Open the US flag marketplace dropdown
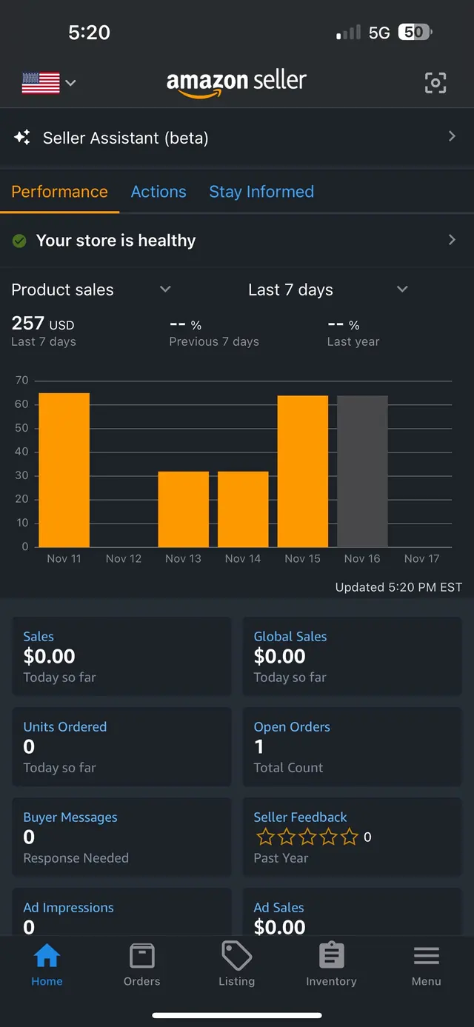The width and height of the screenshot is (474, 1027). pyautogui.click(x=49, y=83)
